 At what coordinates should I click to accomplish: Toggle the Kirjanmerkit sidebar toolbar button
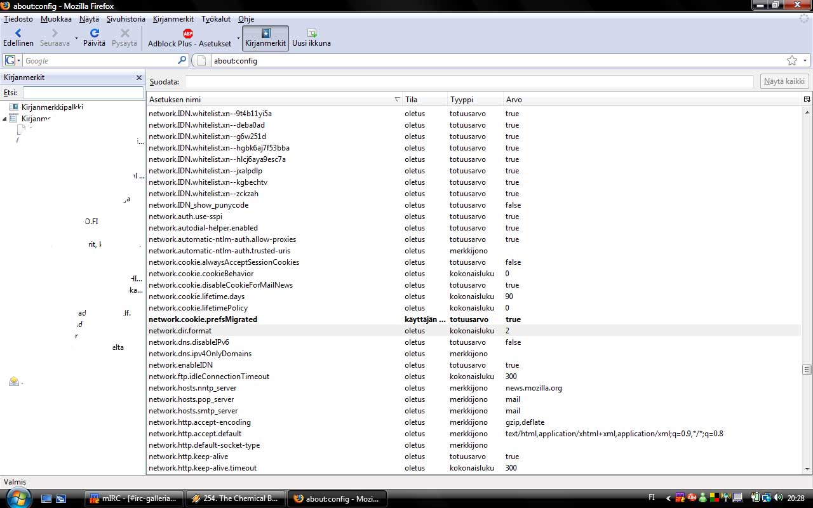[265, 38]
